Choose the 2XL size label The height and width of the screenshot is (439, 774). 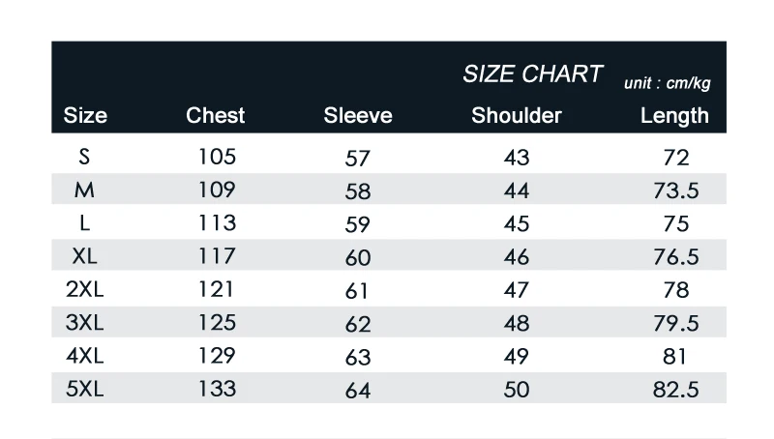(x=84, y=289)
